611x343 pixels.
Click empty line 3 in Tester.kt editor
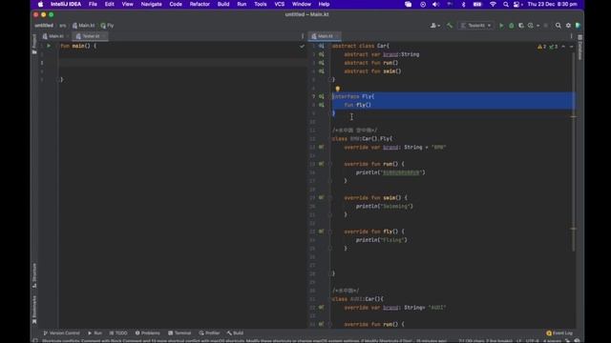pos(182,63)
